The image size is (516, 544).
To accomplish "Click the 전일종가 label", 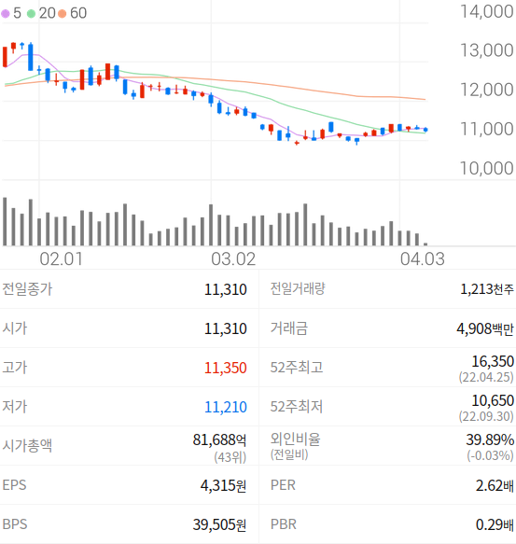I will [x=27, y=289].
